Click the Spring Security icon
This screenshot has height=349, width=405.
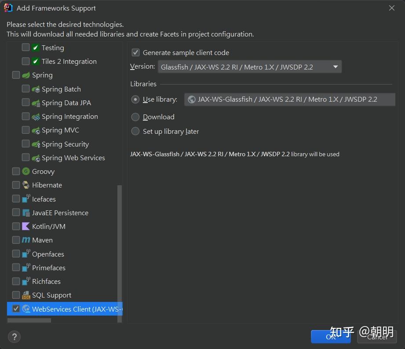pyautogui.click(x=36, y=144)
